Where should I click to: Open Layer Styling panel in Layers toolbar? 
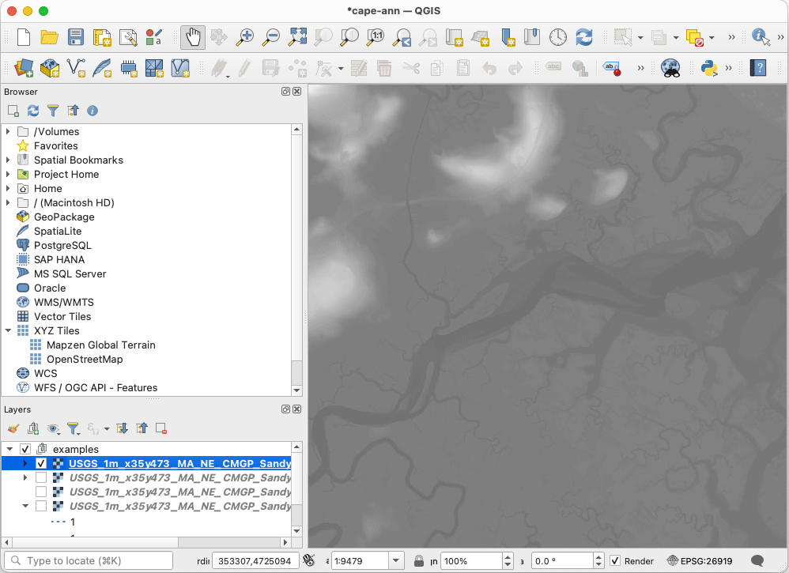pyautogui.click(x=13, y=428)
